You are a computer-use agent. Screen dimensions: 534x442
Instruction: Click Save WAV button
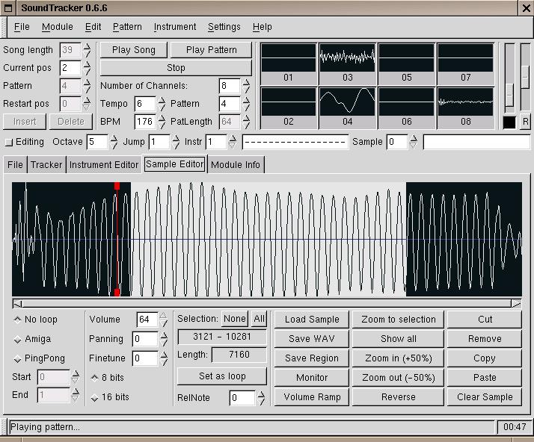[312, 339]
